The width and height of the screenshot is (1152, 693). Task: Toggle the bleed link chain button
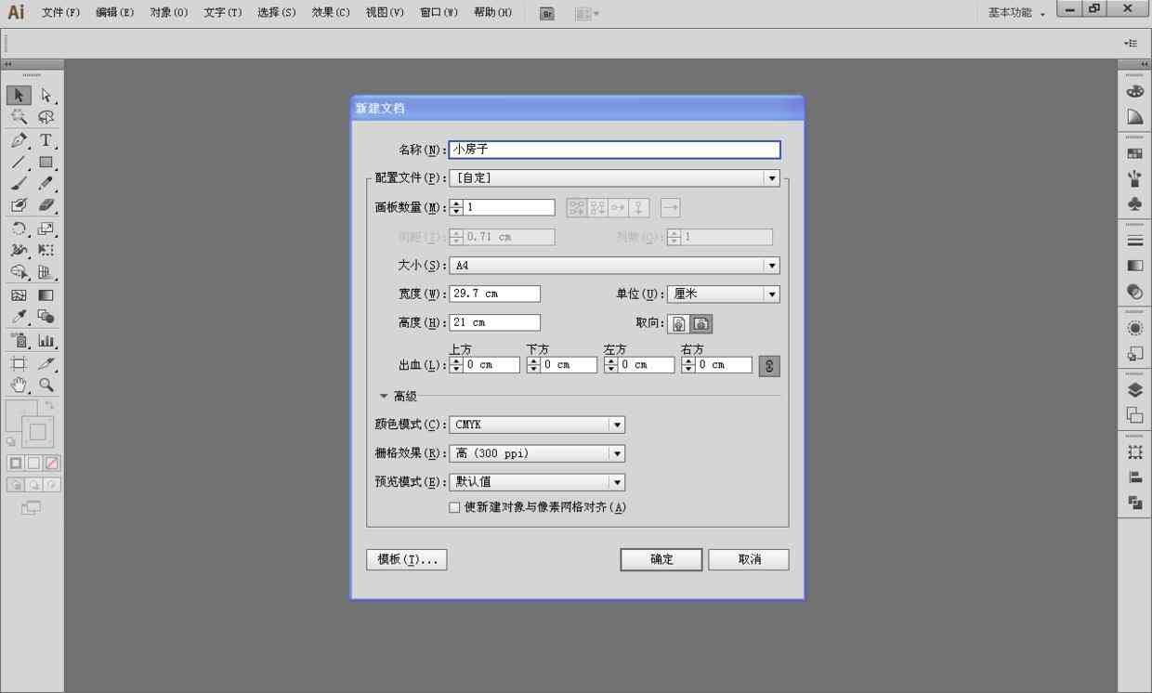[769, 366]
